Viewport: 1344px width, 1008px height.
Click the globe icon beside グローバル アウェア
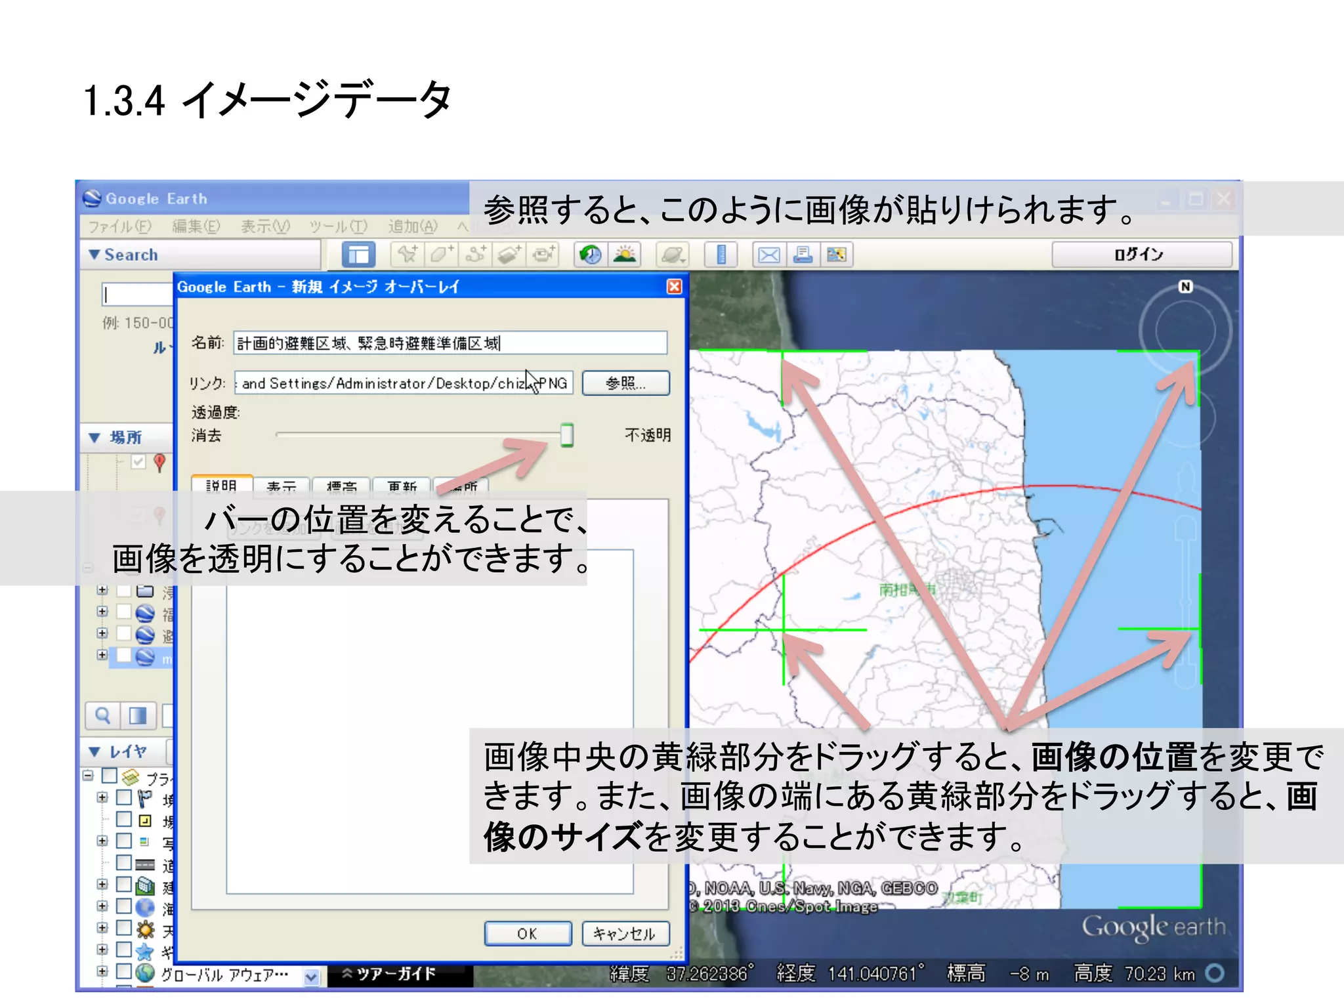pyautogui.click(x=145, y=973)
